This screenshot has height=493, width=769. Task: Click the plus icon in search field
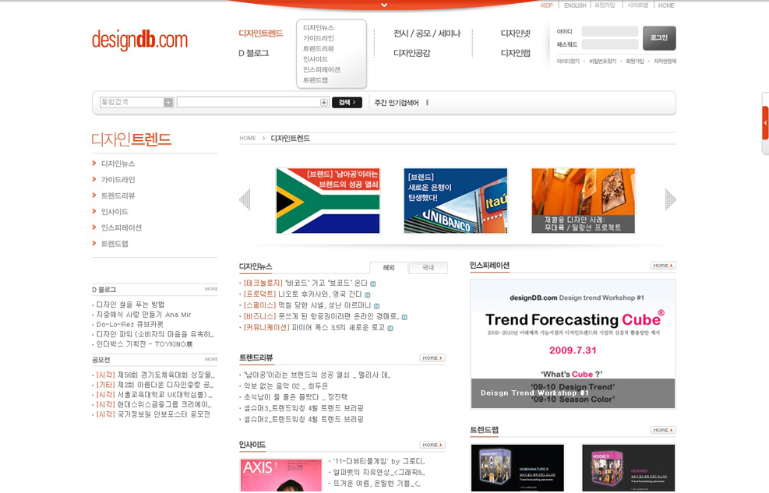point(324,103)
